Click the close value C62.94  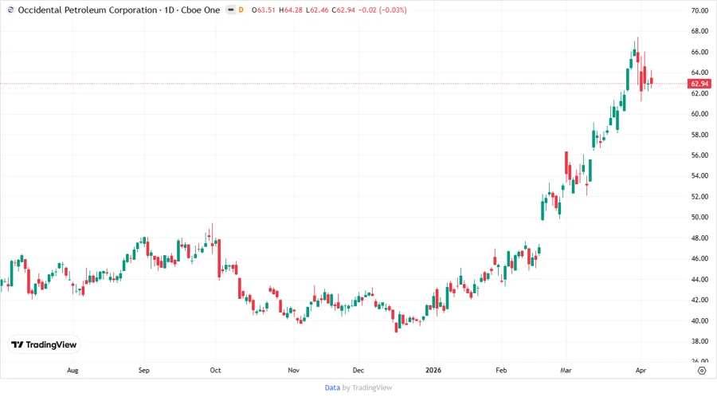(x=343, y=10)
